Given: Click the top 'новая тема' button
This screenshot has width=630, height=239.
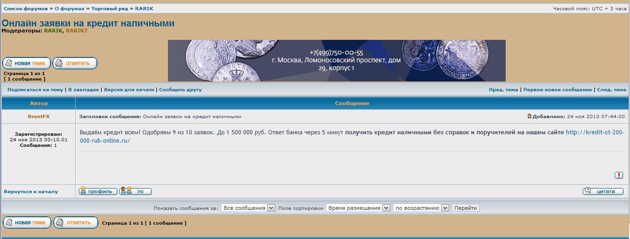Looking at the screenshot, I should [27, 63].
